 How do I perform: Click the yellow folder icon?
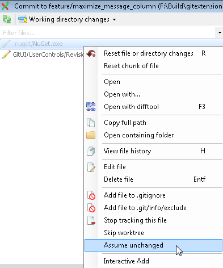(91, 135)
